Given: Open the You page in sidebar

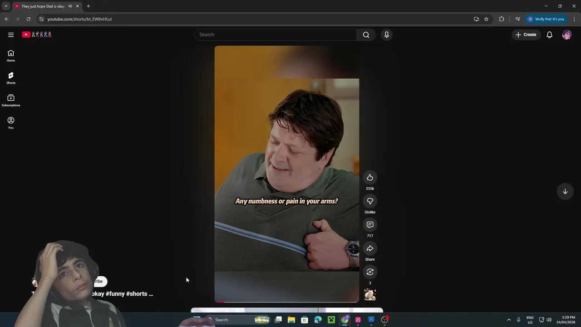Looking at the screenshot, I should [x=11, y=123].
